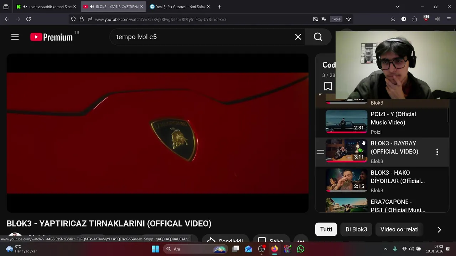The height and width of the screenshot is (256, 456).
Task: Show hidden system tray icons chevron
Action: click(385, 249)
